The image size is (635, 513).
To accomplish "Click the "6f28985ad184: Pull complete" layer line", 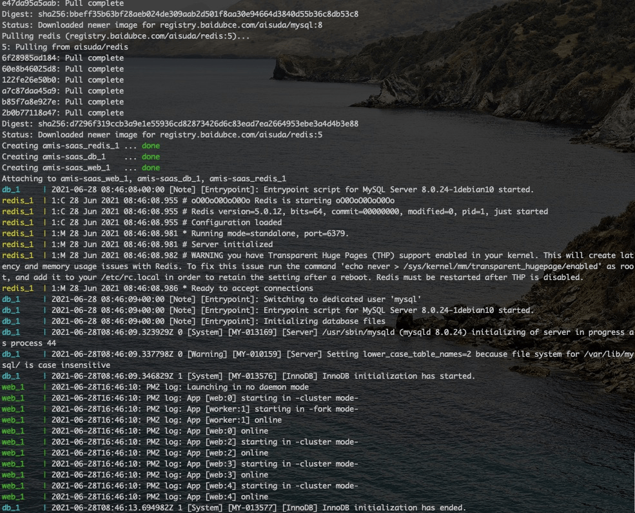I will point(63,57).
